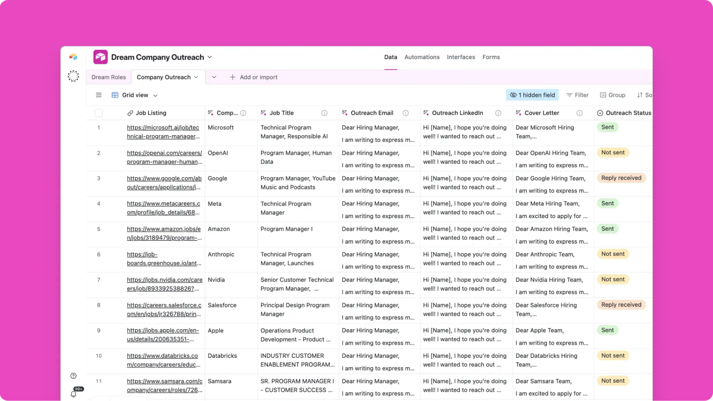Open the Microsoft job listing link
Image resolution: width=713 pixels, height=401 pixels.
pos(163,132)
